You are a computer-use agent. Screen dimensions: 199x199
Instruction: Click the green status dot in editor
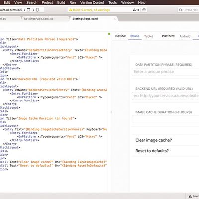click(x=109, y=34)
